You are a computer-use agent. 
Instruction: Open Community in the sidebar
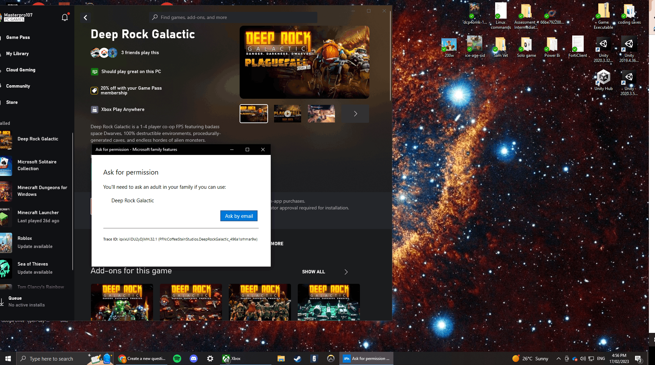(18, 86)
